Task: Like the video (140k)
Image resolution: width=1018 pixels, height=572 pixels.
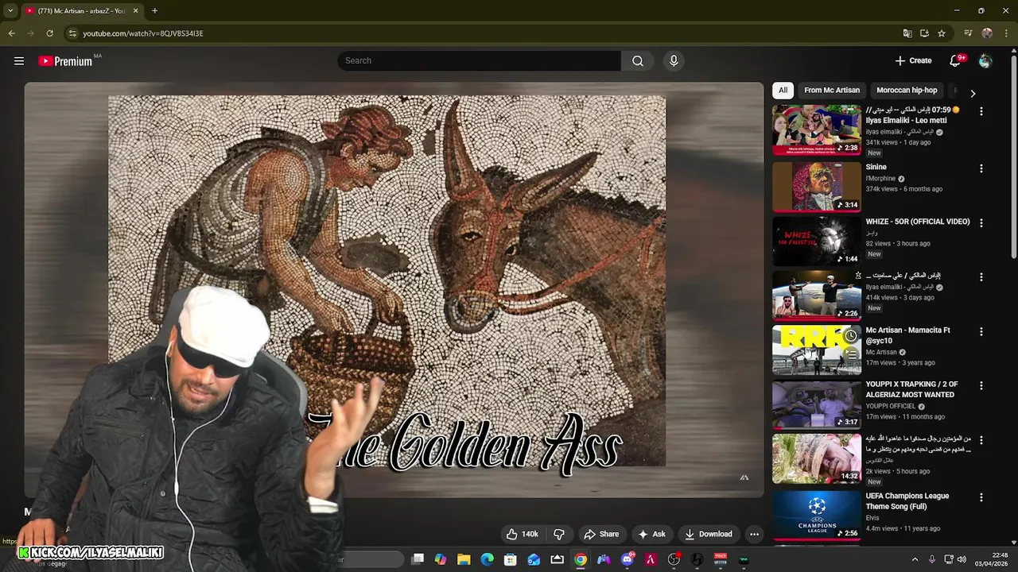Action: [x=523, y=534]
